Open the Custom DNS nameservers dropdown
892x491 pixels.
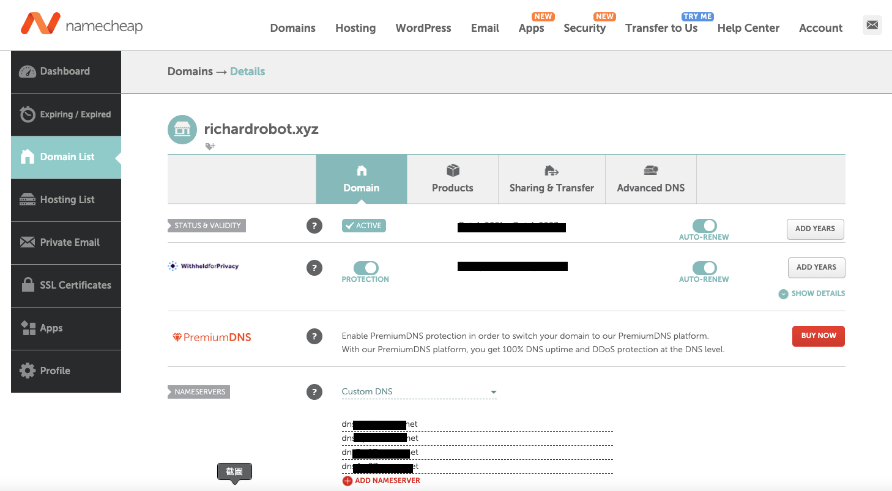point(419,392)
